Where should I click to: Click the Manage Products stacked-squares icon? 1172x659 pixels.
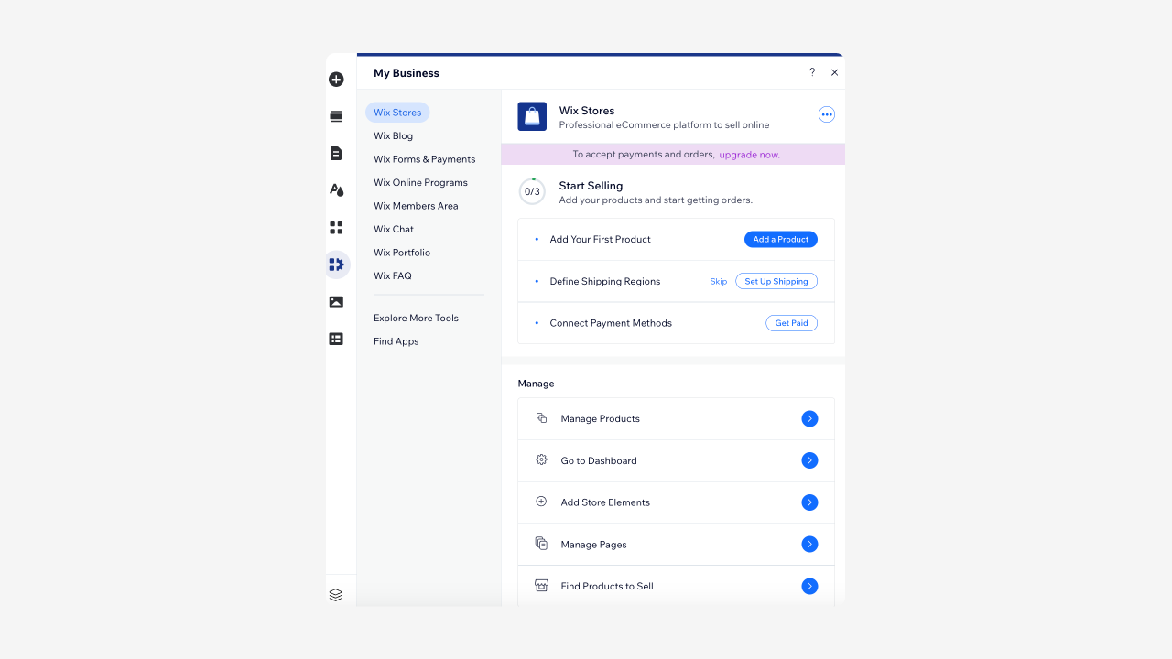541,417
